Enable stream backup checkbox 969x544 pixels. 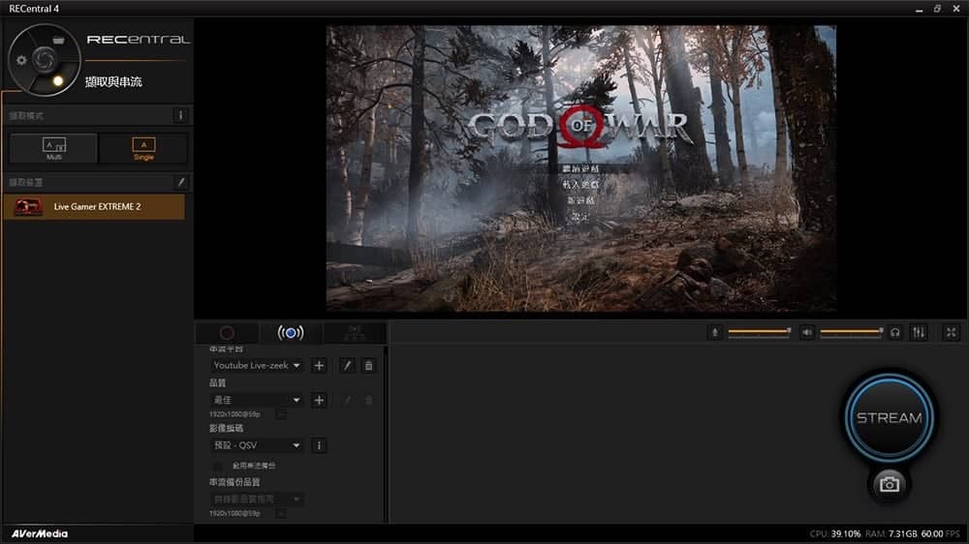(x=218, y=466)
